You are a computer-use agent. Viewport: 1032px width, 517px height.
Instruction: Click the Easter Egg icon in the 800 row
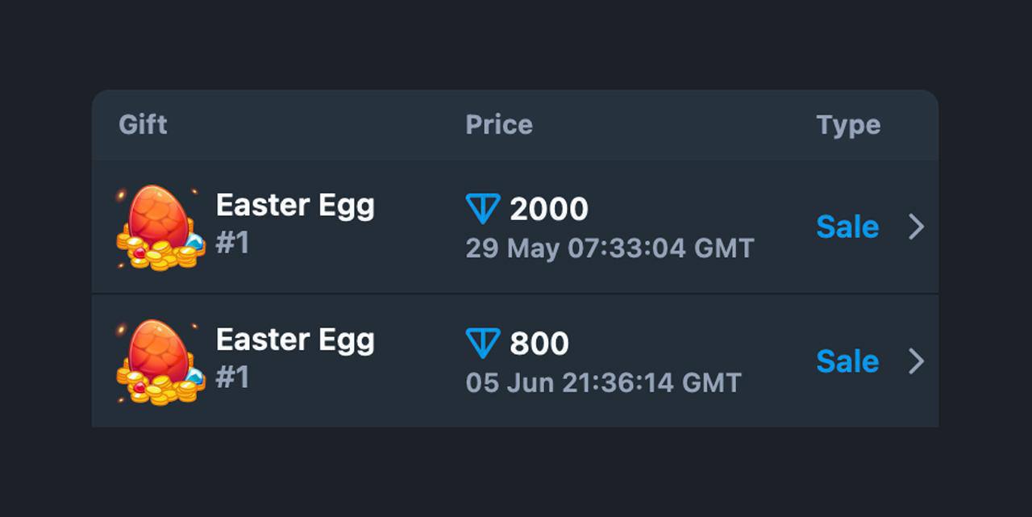click(158, 362)
